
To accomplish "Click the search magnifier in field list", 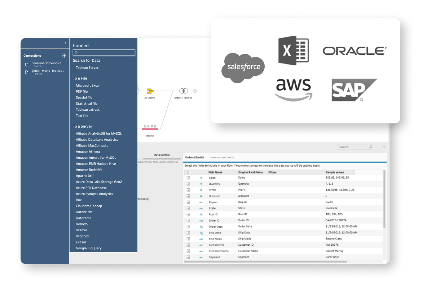I will [x=370, y=147].
